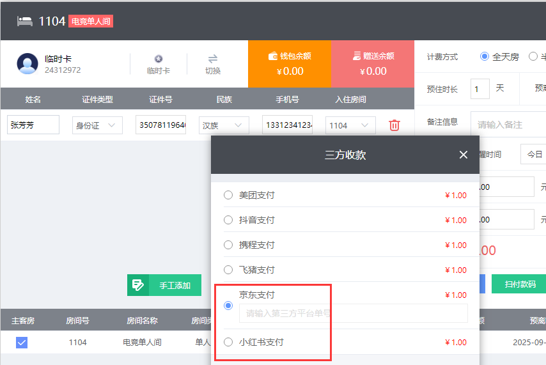This screenshot has height=365, width=546.
Task: Click the 临时卡 star badge icon
Action: click(159, 59)
